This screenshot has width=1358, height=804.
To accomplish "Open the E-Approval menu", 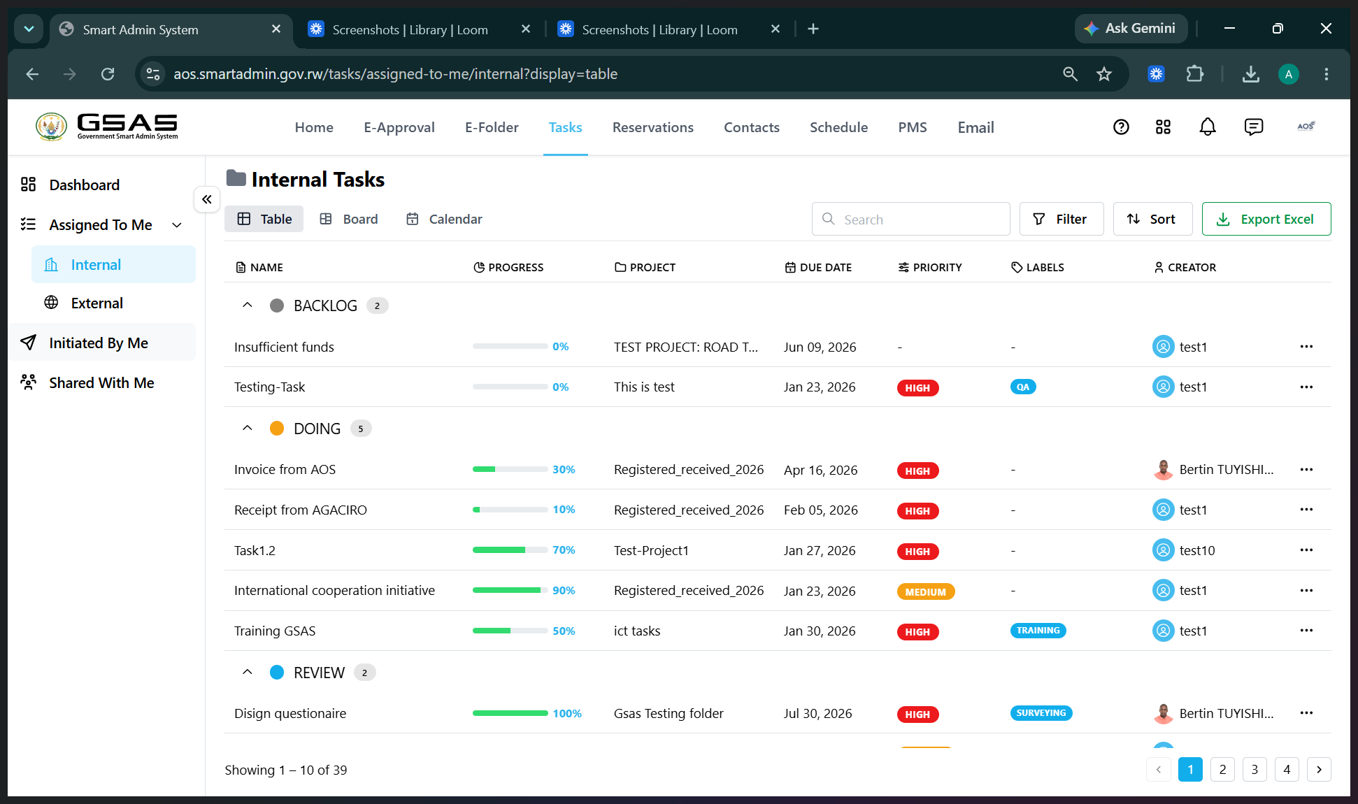I will pos(399,127).
